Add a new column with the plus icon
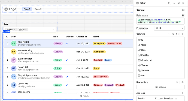The height and width of the screenshot is (101, 188). 183,34
